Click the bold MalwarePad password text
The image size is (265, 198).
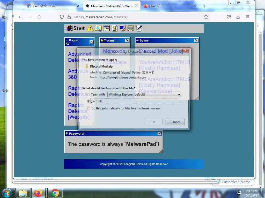pyautogui.click(x=141, y=144)
